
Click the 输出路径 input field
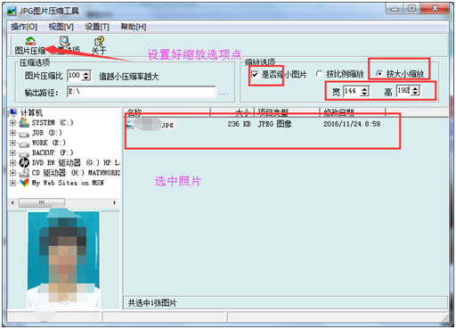click(x=142, y=92)
